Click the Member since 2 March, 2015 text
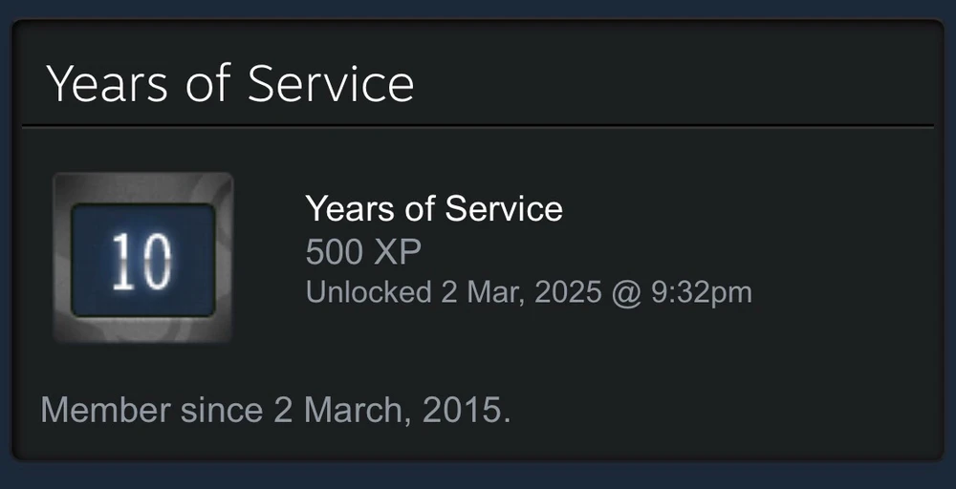The width and height of the screenshot is (956, 489). [x=276, y=410]
